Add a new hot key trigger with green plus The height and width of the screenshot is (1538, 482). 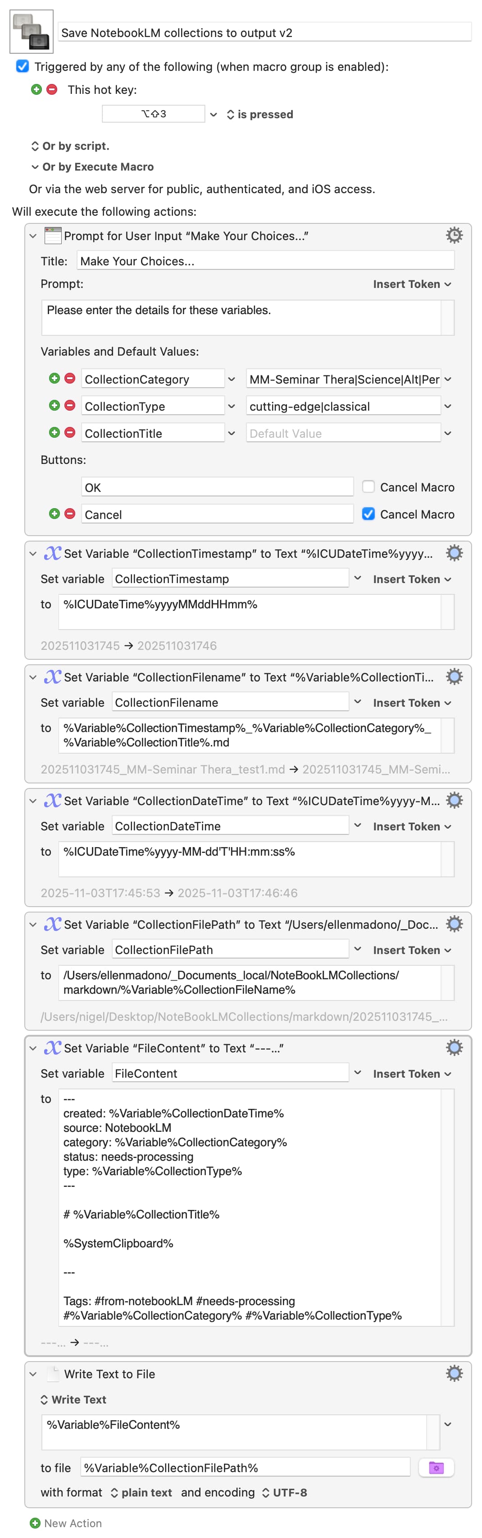tap(36, 89)
